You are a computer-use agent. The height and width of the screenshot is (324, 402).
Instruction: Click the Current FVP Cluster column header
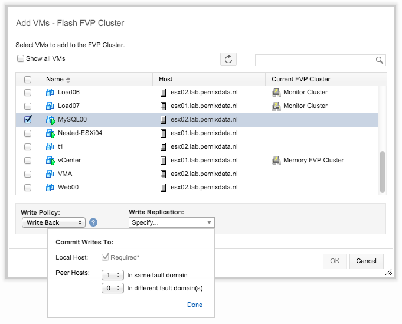(301, 79)
